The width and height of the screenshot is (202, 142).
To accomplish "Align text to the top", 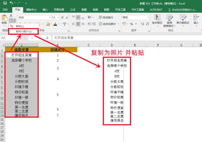I will pyautogui.click(x=73, y=17).
